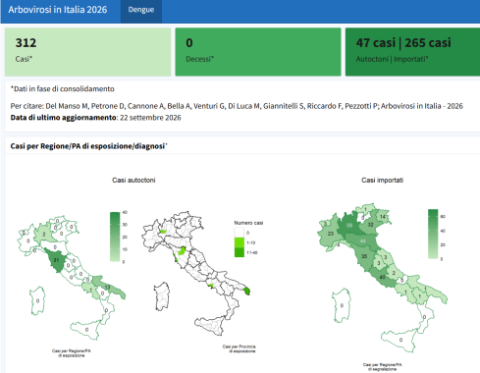Click the Casi autoctoni map title

tap(133, 181)
